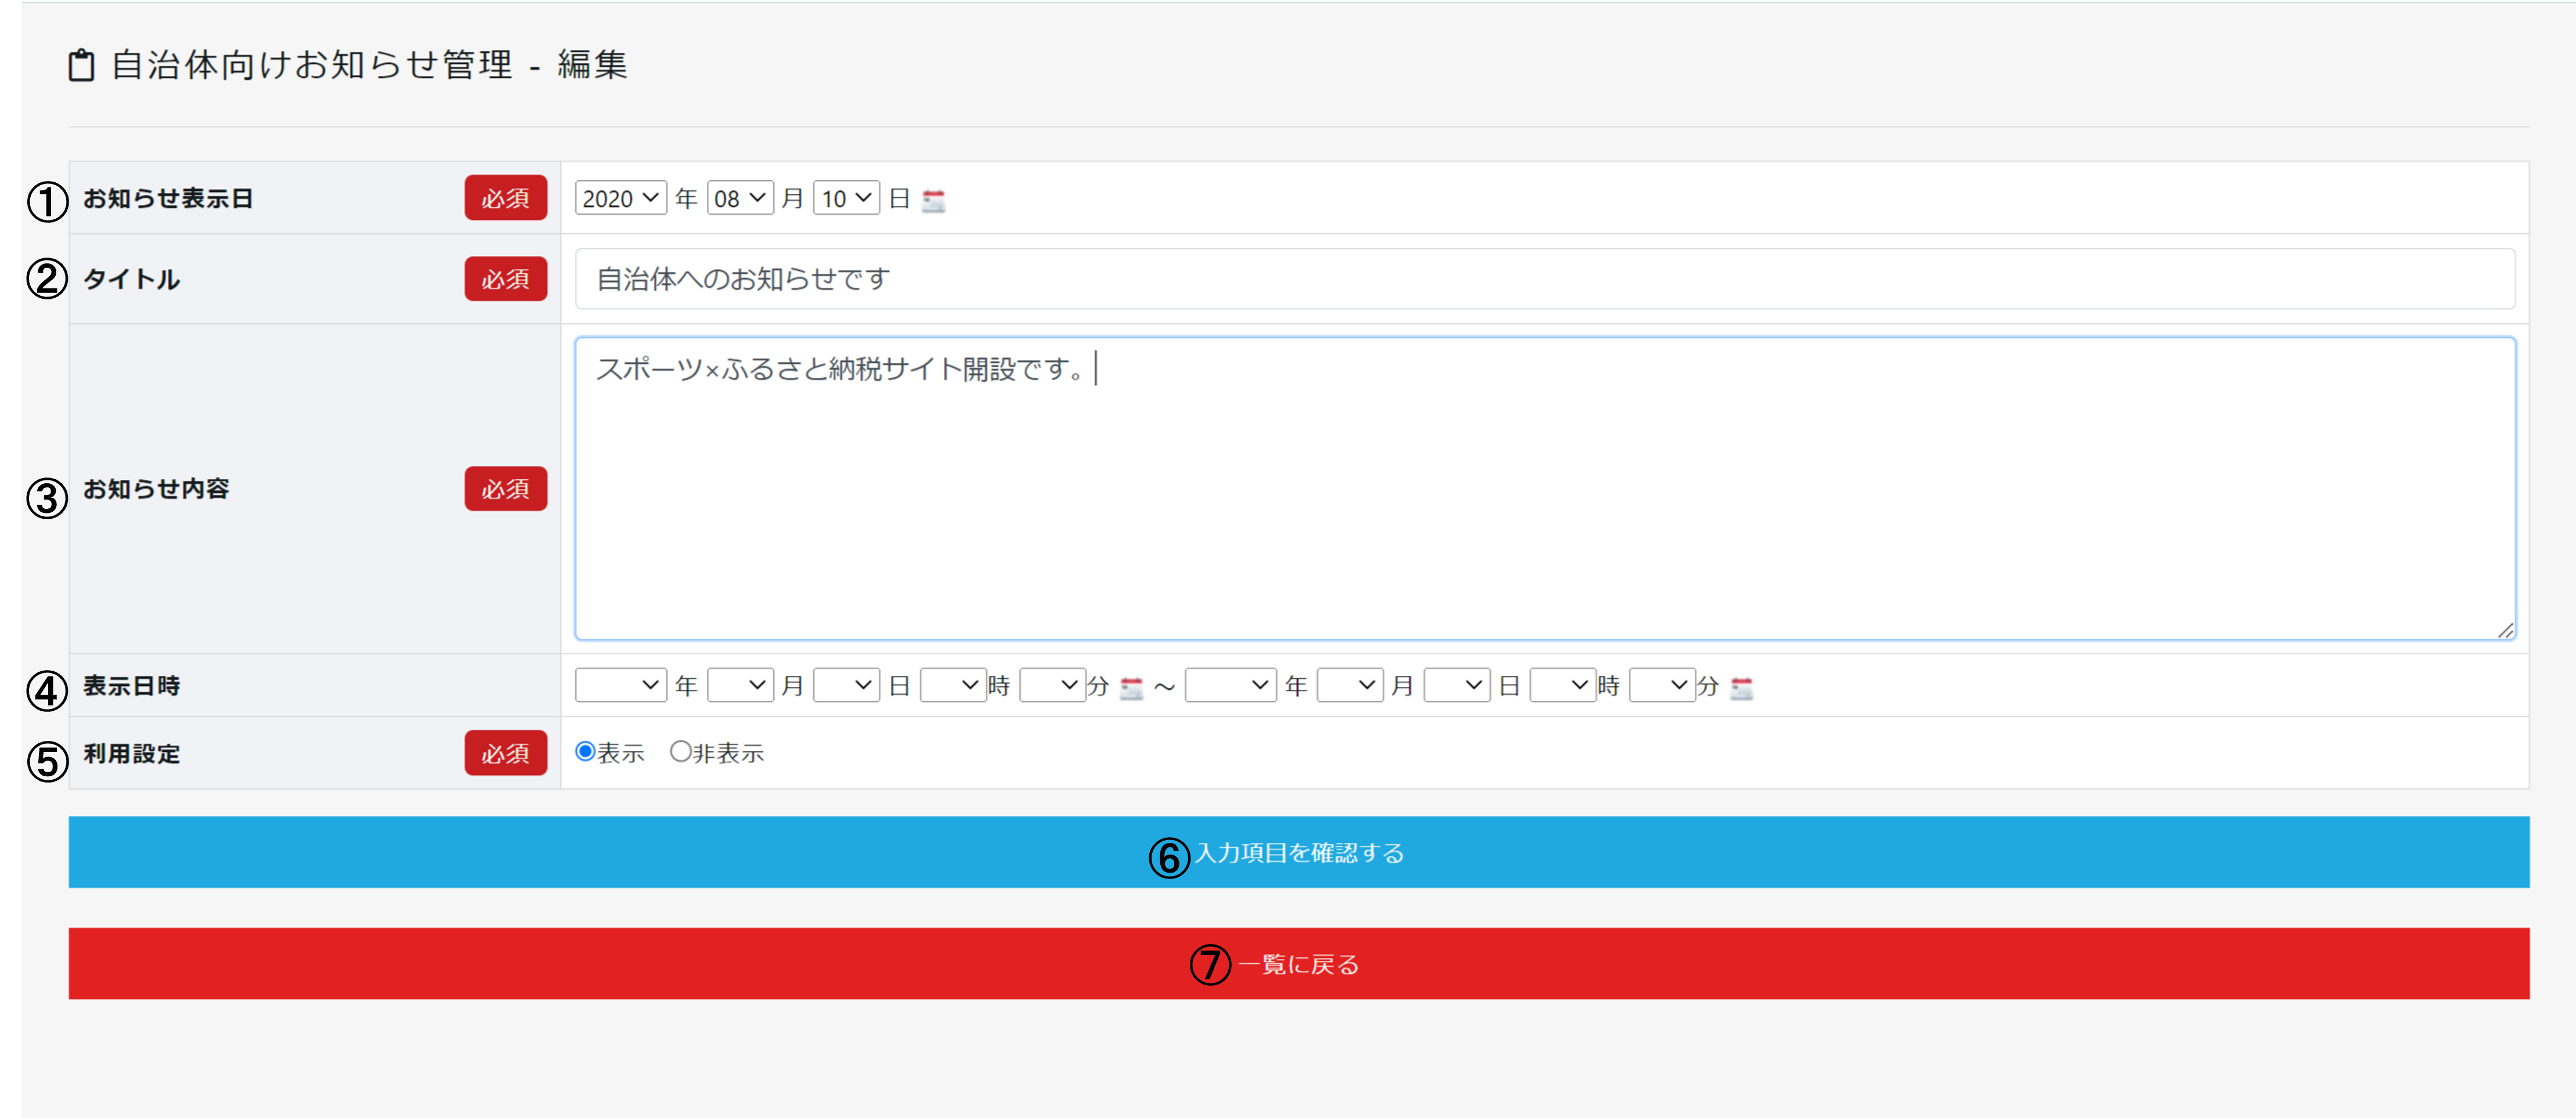
Task: Click 一覧に戻る button
Action: (x=1298, y=964)
